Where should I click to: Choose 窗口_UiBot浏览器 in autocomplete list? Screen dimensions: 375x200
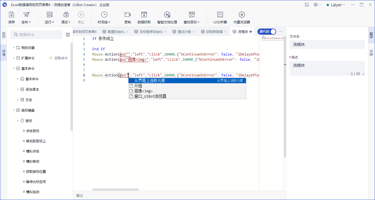click(x=187, y=96)
